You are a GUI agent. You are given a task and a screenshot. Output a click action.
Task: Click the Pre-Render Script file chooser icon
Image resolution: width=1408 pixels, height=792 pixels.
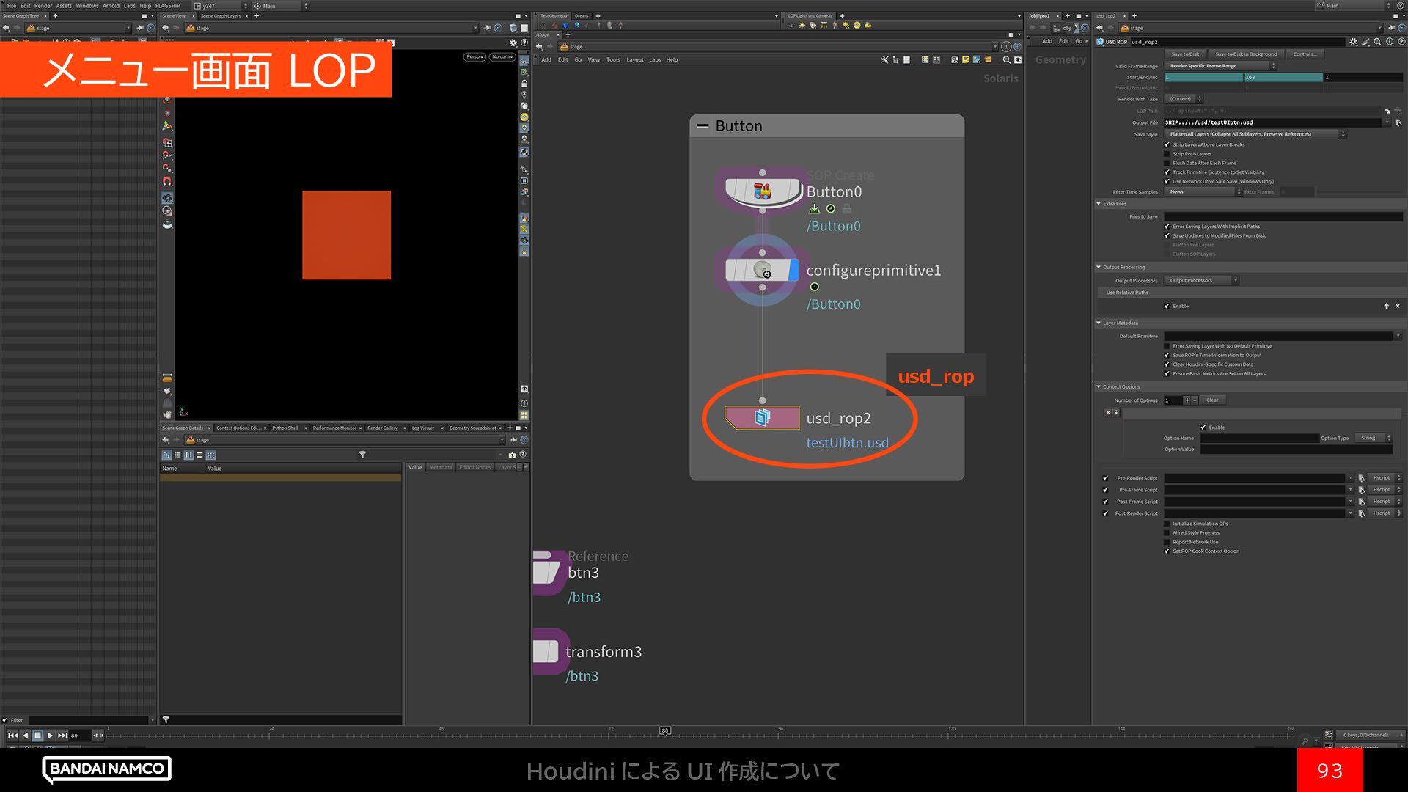coord(1361,478)
